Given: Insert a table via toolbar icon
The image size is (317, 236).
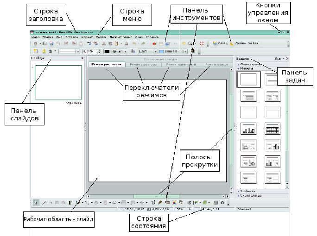Looking at the screenshot, I should (x=161, y=43).
